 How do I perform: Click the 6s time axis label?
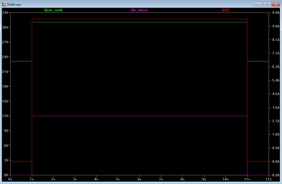point(139,179)
